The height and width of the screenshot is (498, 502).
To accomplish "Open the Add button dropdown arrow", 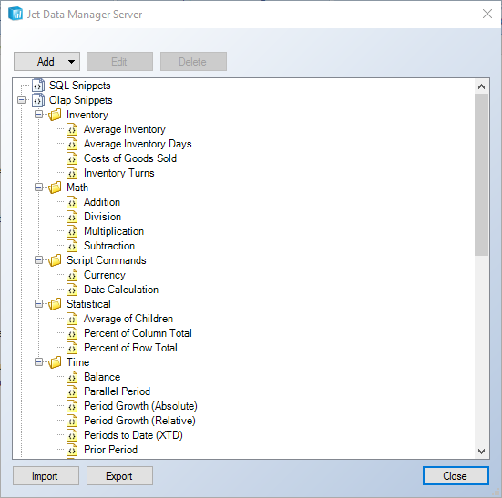I will pyautogui.click(x=71, y=62).
